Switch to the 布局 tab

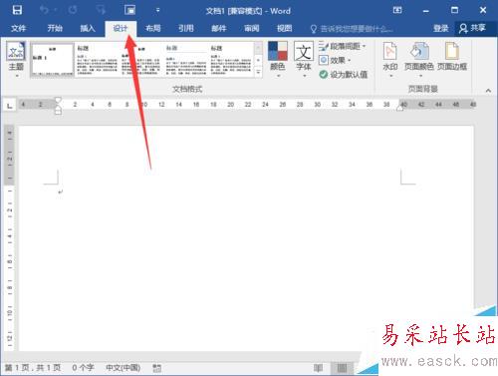point(153,28)
